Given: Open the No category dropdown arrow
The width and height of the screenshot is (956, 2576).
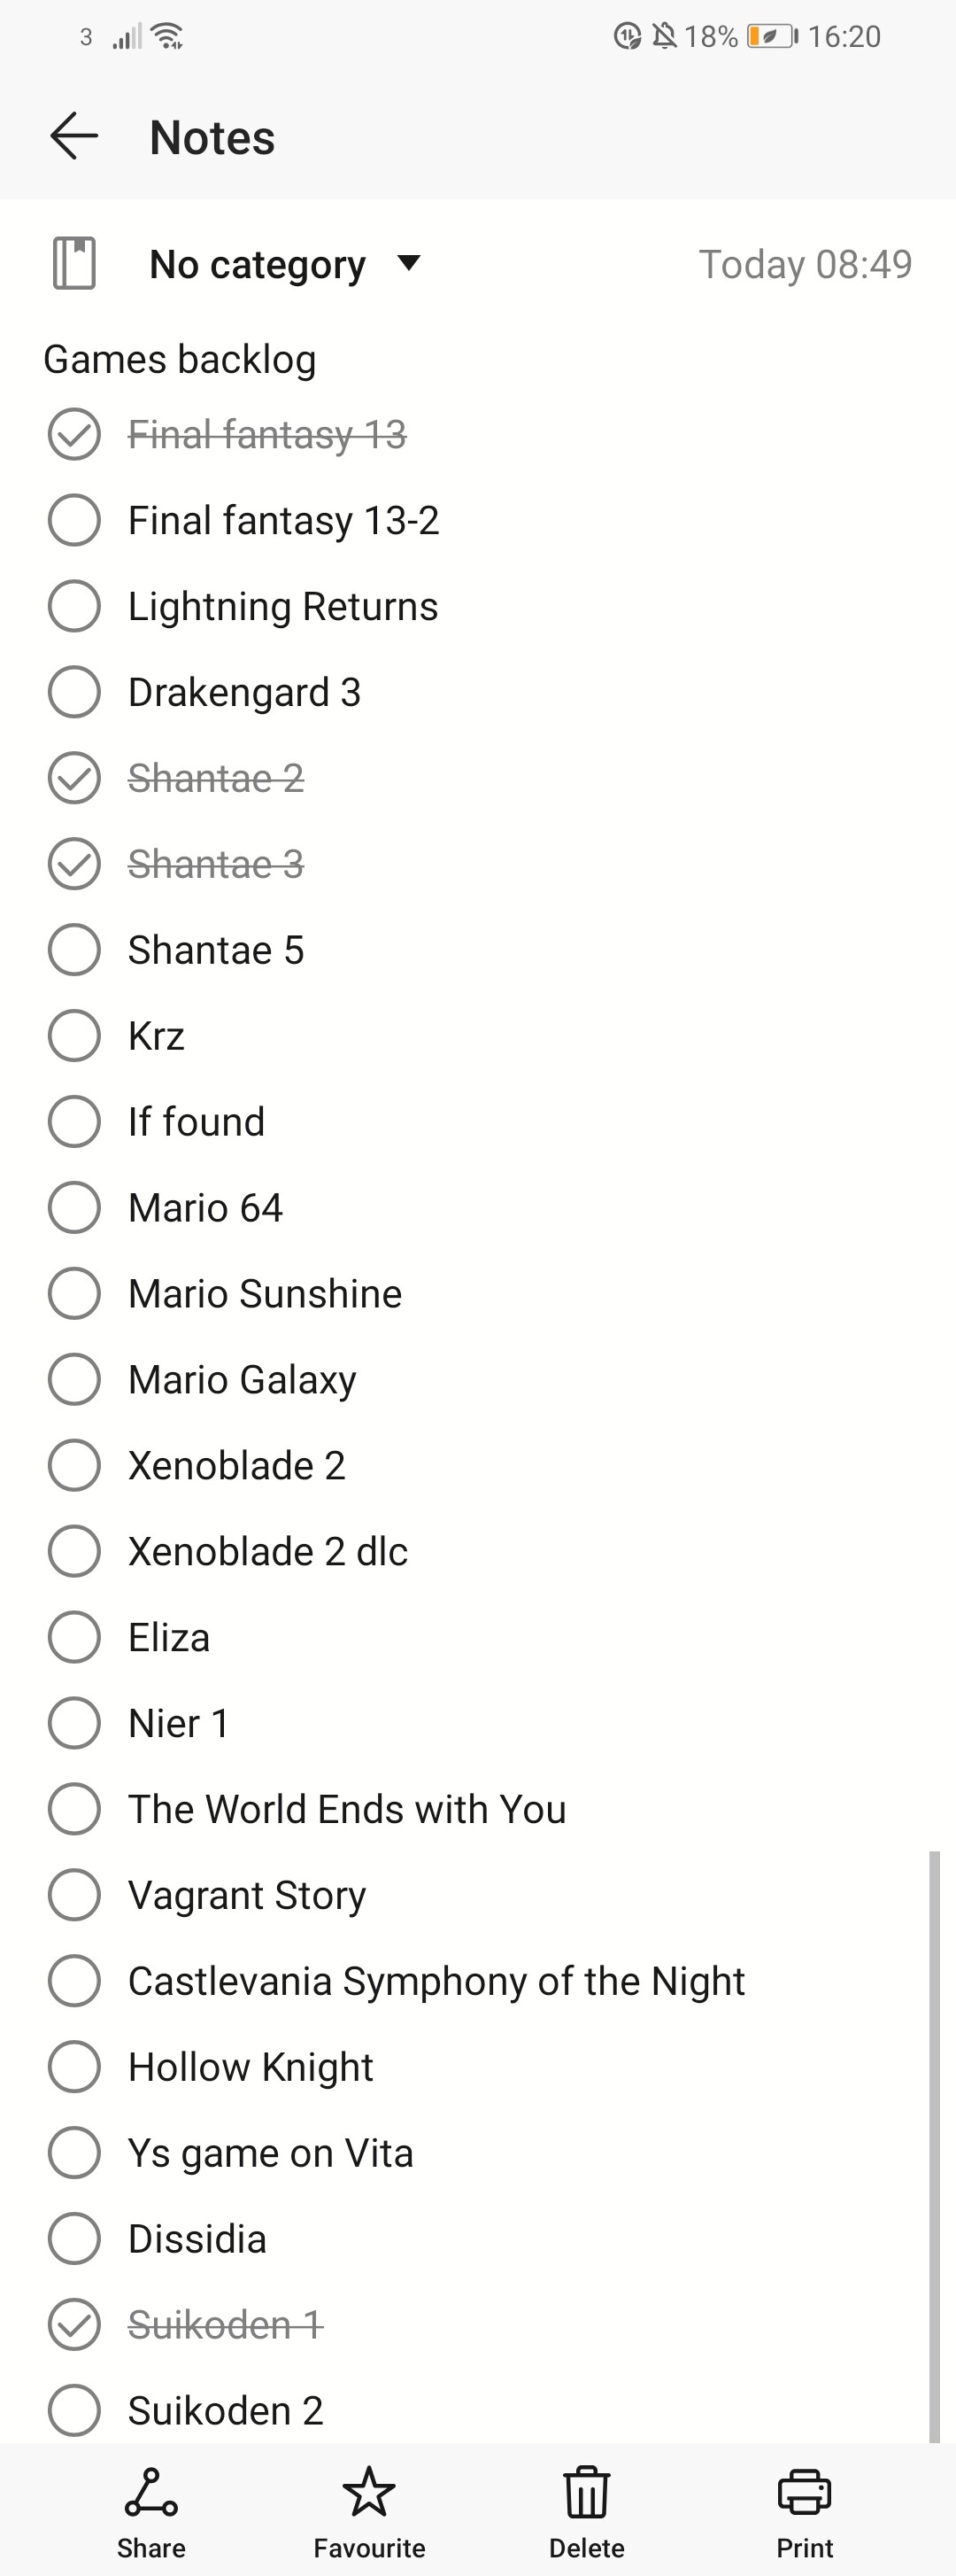Looking at the screenshot, I should [x=409, y=264].
